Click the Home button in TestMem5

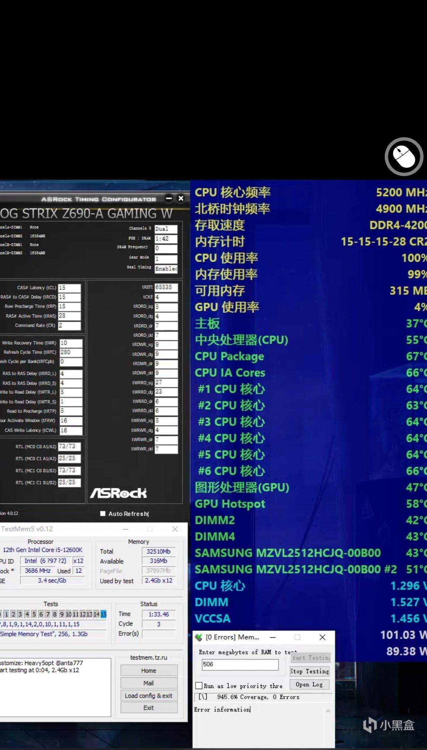(149, 671)
